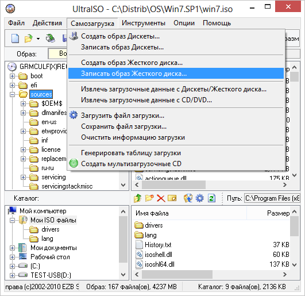Click the New image toolbar icon
The height and width of the screenshot is (296, 305).
click(15, 38)
